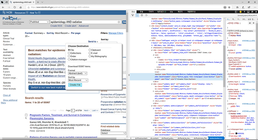Reload the page with the refresh icon

pos(15,7)
